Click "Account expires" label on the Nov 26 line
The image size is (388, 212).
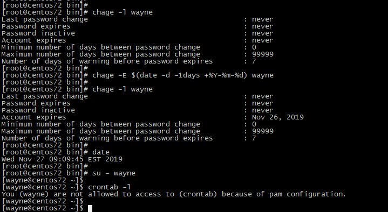click(x=34, y=117)
